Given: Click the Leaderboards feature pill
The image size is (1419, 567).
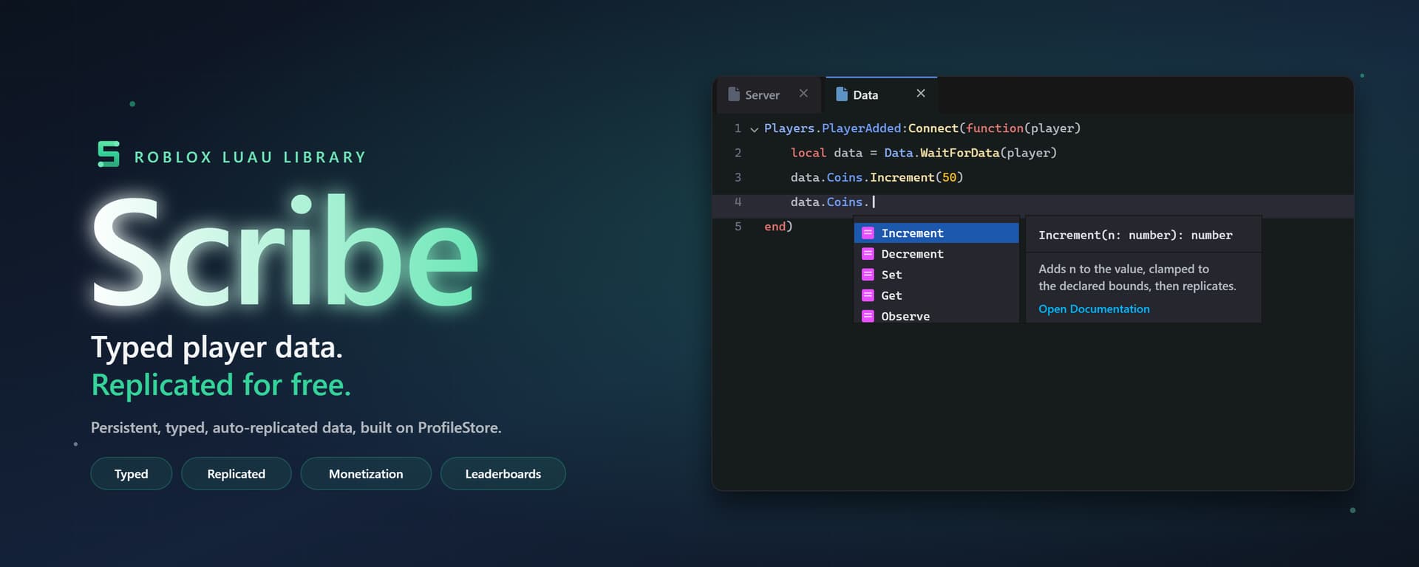Looking at the screenshot, I should tap(503, 474).
